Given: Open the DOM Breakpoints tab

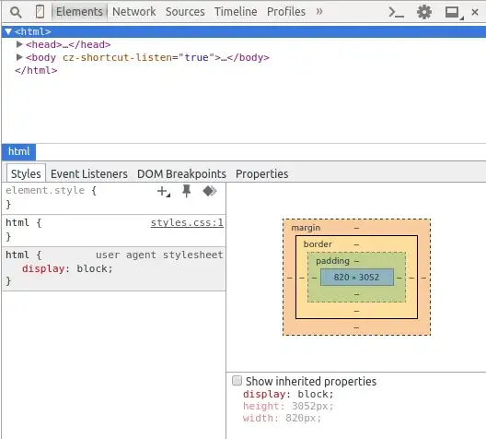Looking at the screenshot, I should [181, 174].
